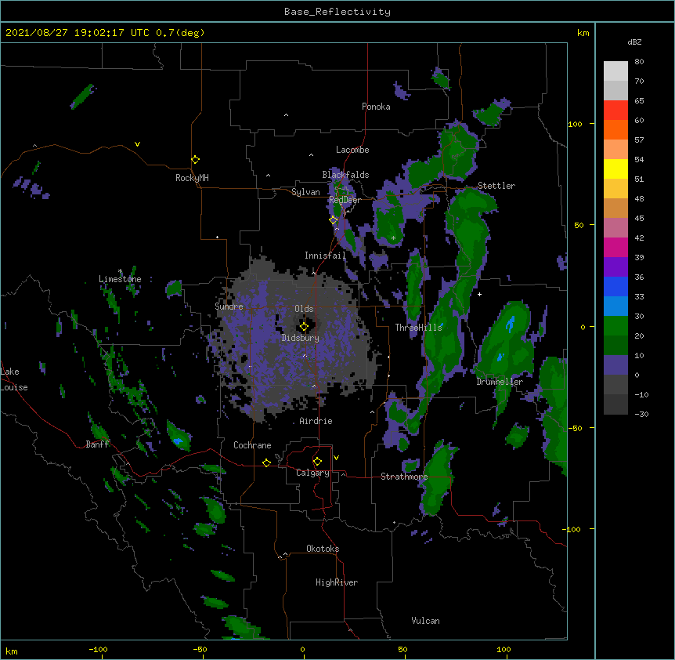Click the white plus marker north of Drumheller

479,294
